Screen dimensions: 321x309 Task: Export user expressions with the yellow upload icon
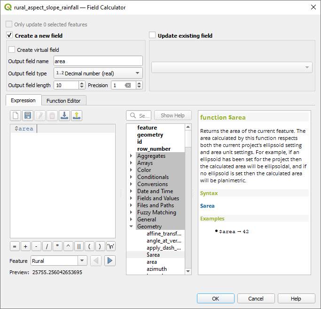[77, 115]
